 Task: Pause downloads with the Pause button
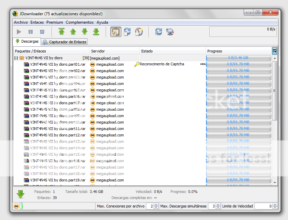tap(30, 32)
